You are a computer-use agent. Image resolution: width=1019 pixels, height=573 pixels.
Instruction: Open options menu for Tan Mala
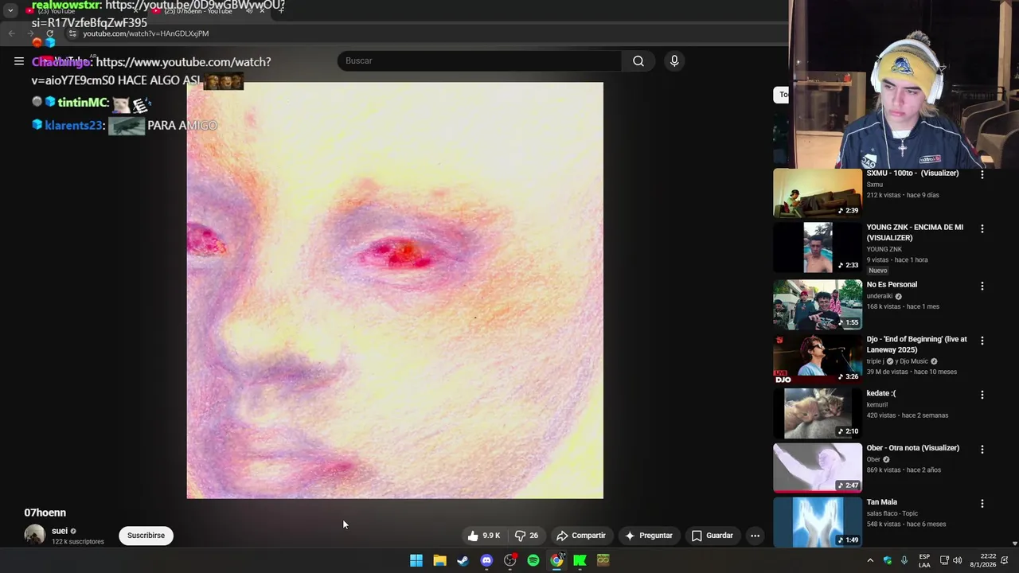(x=982, y=504)
